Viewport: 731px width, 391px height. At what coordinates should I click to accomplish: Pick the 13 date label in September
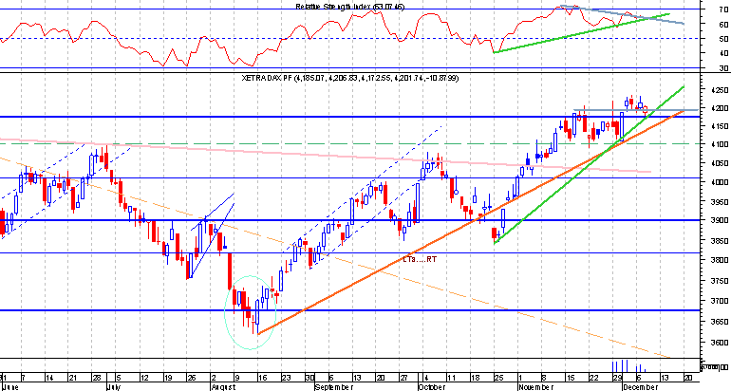click(357, 378)
